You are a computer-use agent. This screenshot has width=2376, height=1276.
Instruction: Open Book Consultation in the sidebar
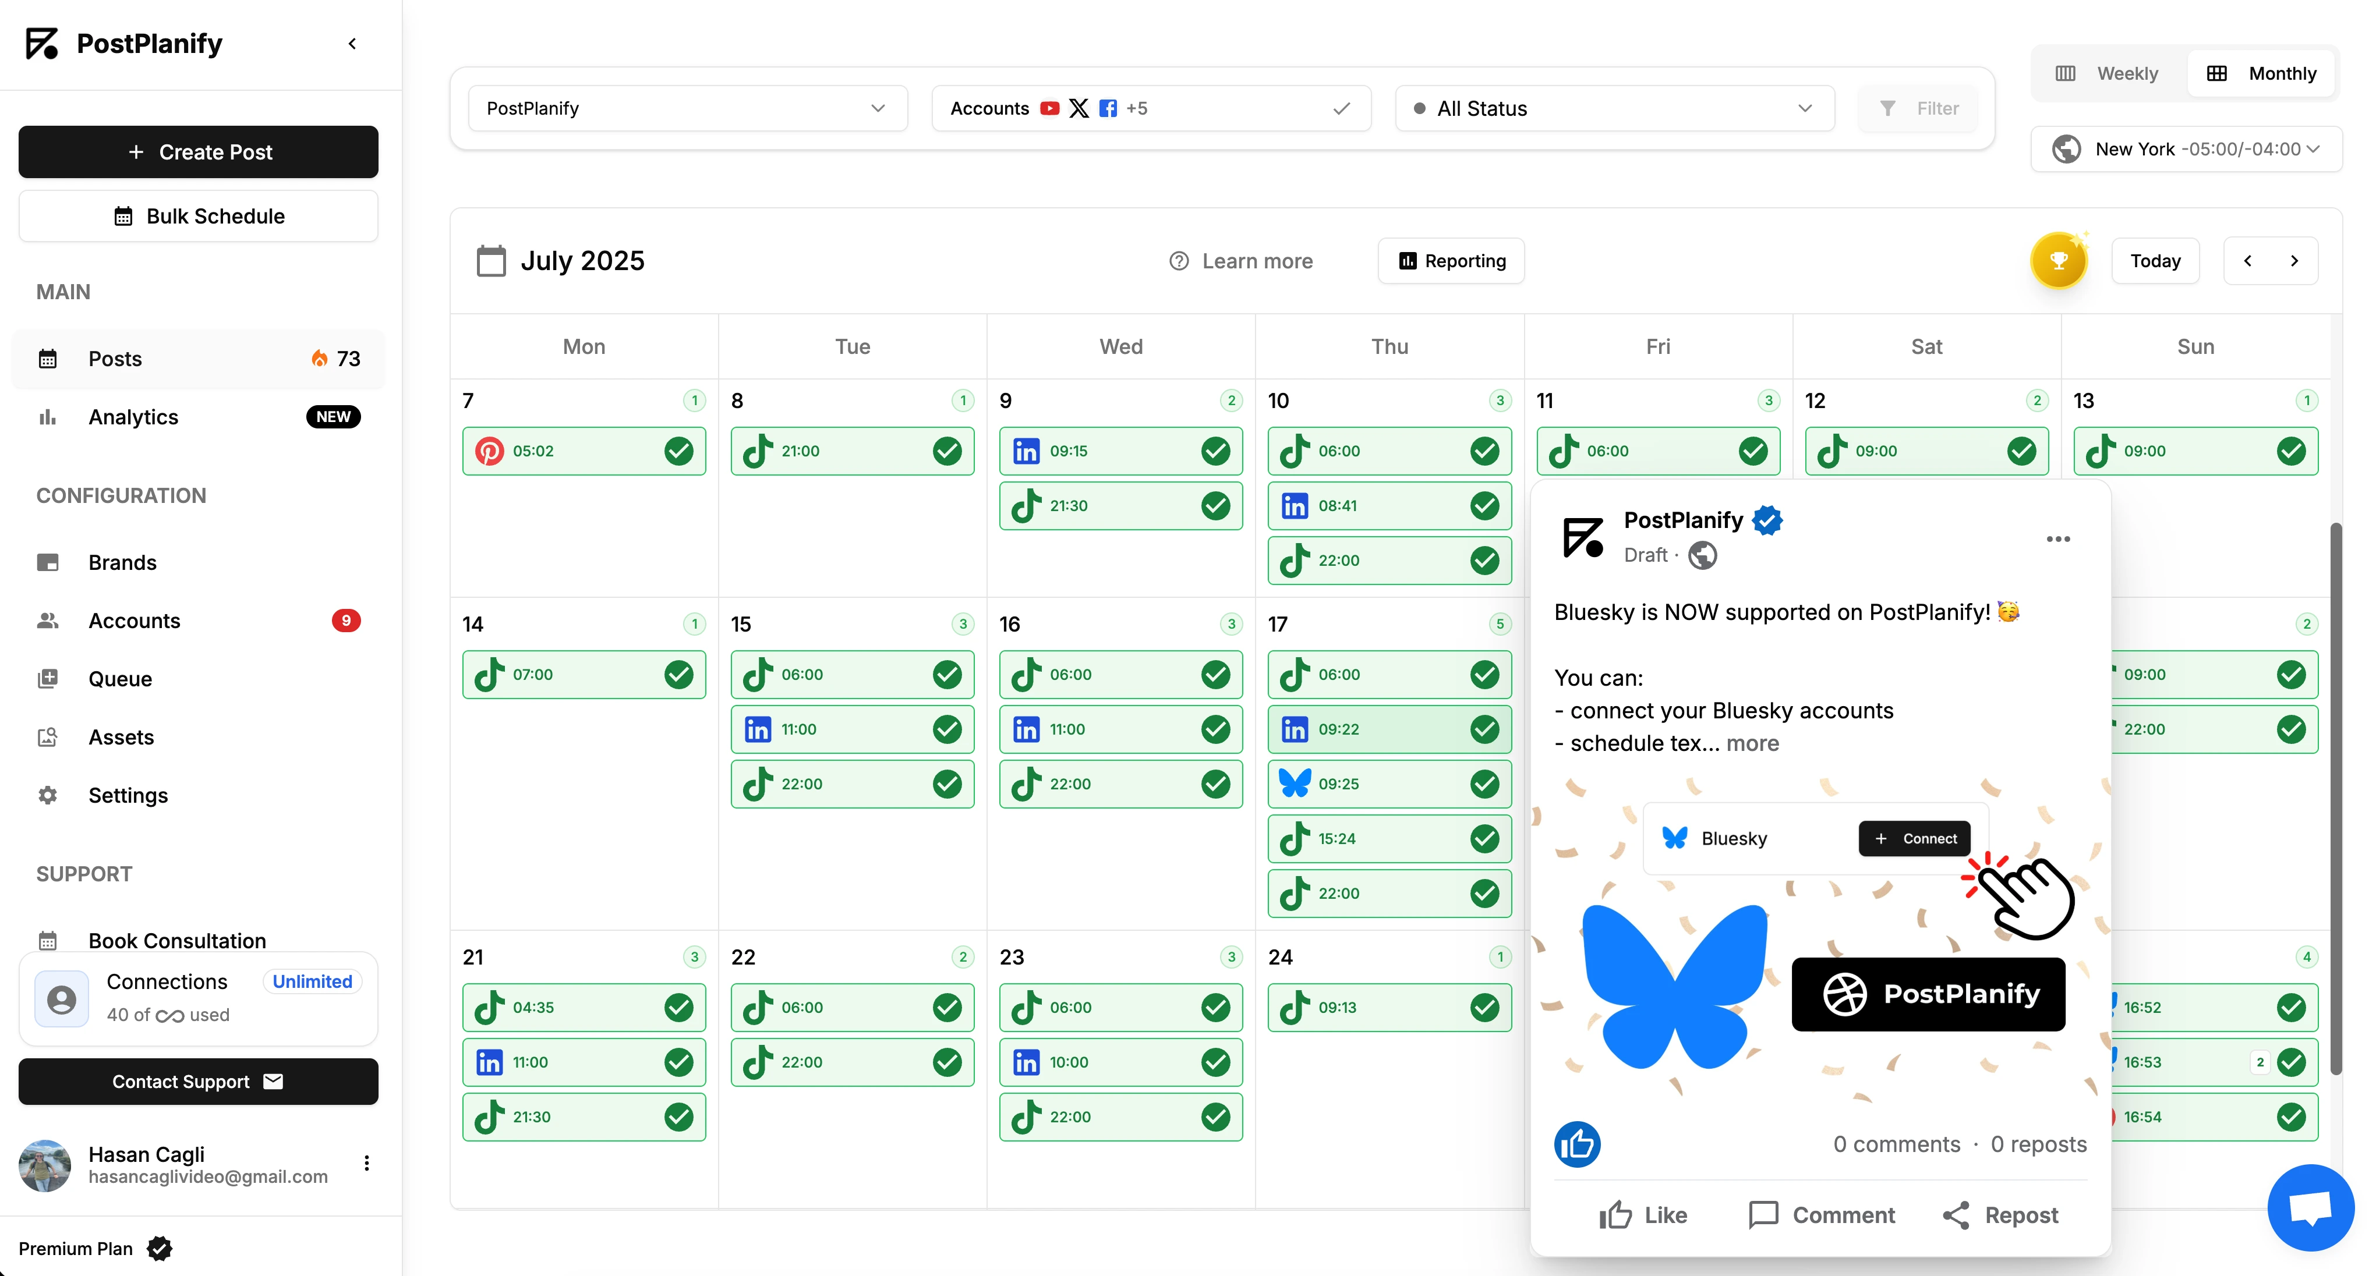pos(199,940)
